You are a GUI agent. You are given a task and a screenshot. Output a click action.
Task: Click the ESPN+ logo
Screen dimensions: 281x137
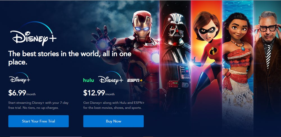point(135,81)
